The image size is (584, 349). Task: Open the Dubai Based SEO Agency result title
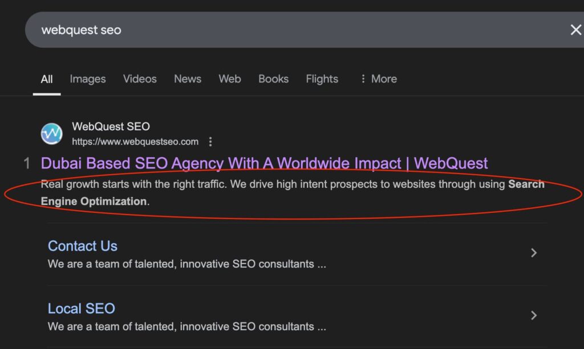click(264, 163)
